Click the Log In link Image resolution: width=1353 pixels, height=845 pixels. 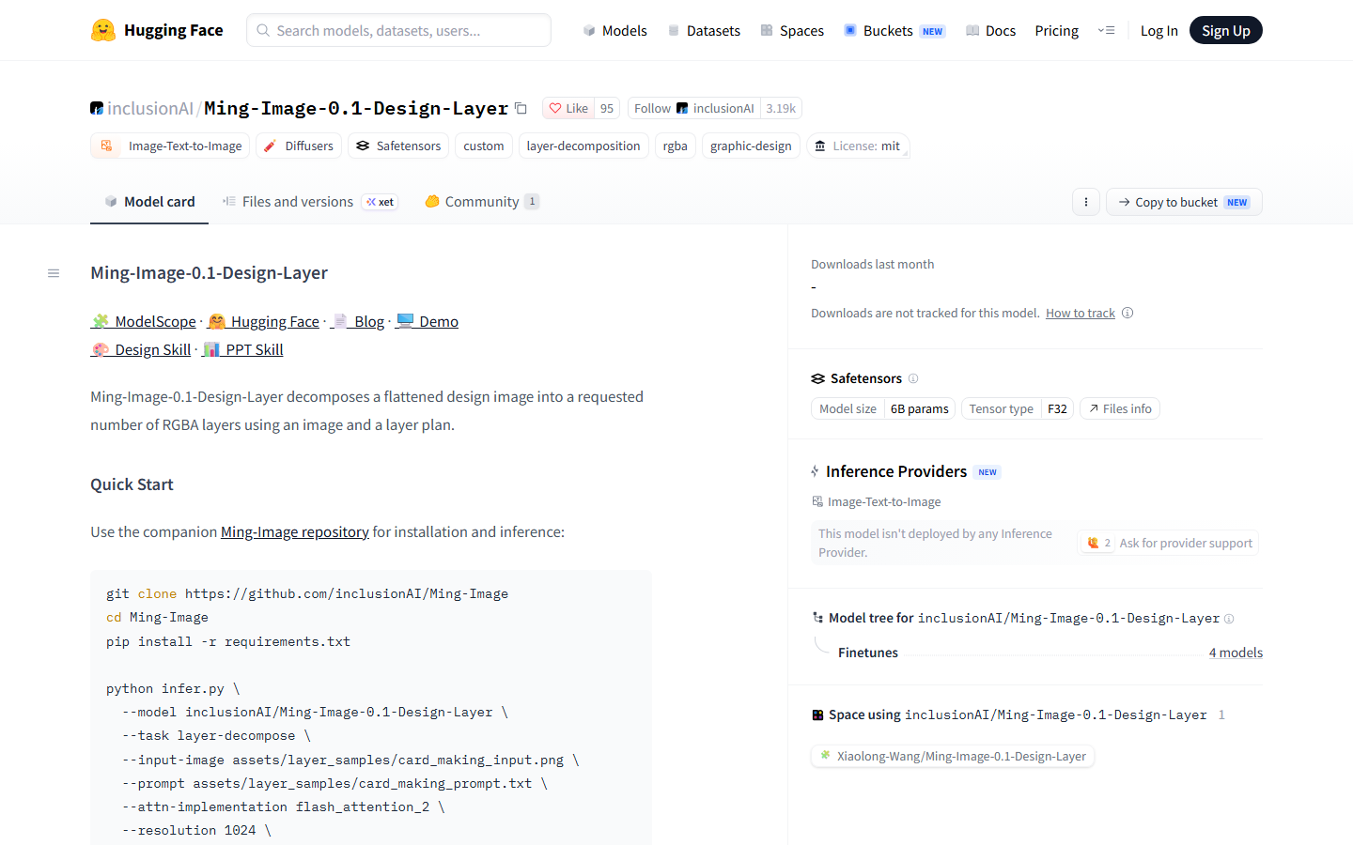pos(1159,30)
